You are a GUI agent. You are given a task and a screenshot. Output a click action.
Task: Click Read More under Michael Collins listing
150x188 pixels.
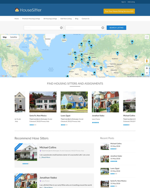pyautogui.click(x=46, y=157)
